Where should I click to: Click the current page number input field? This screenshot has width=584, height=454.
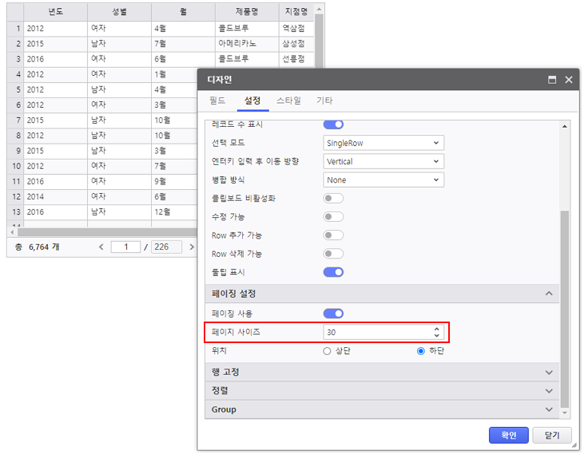pyautogui.click(x=125, y=247)
